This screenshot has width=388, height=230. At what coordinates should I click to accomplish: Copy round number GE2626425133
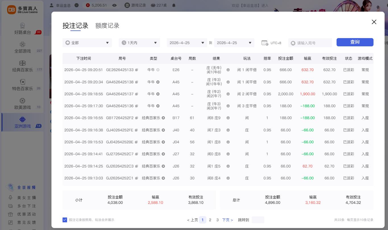137,70
